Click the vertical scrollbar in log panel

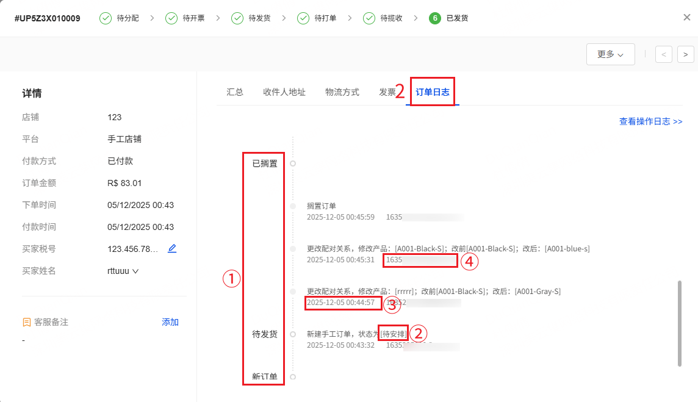click(x=680, y=323)
